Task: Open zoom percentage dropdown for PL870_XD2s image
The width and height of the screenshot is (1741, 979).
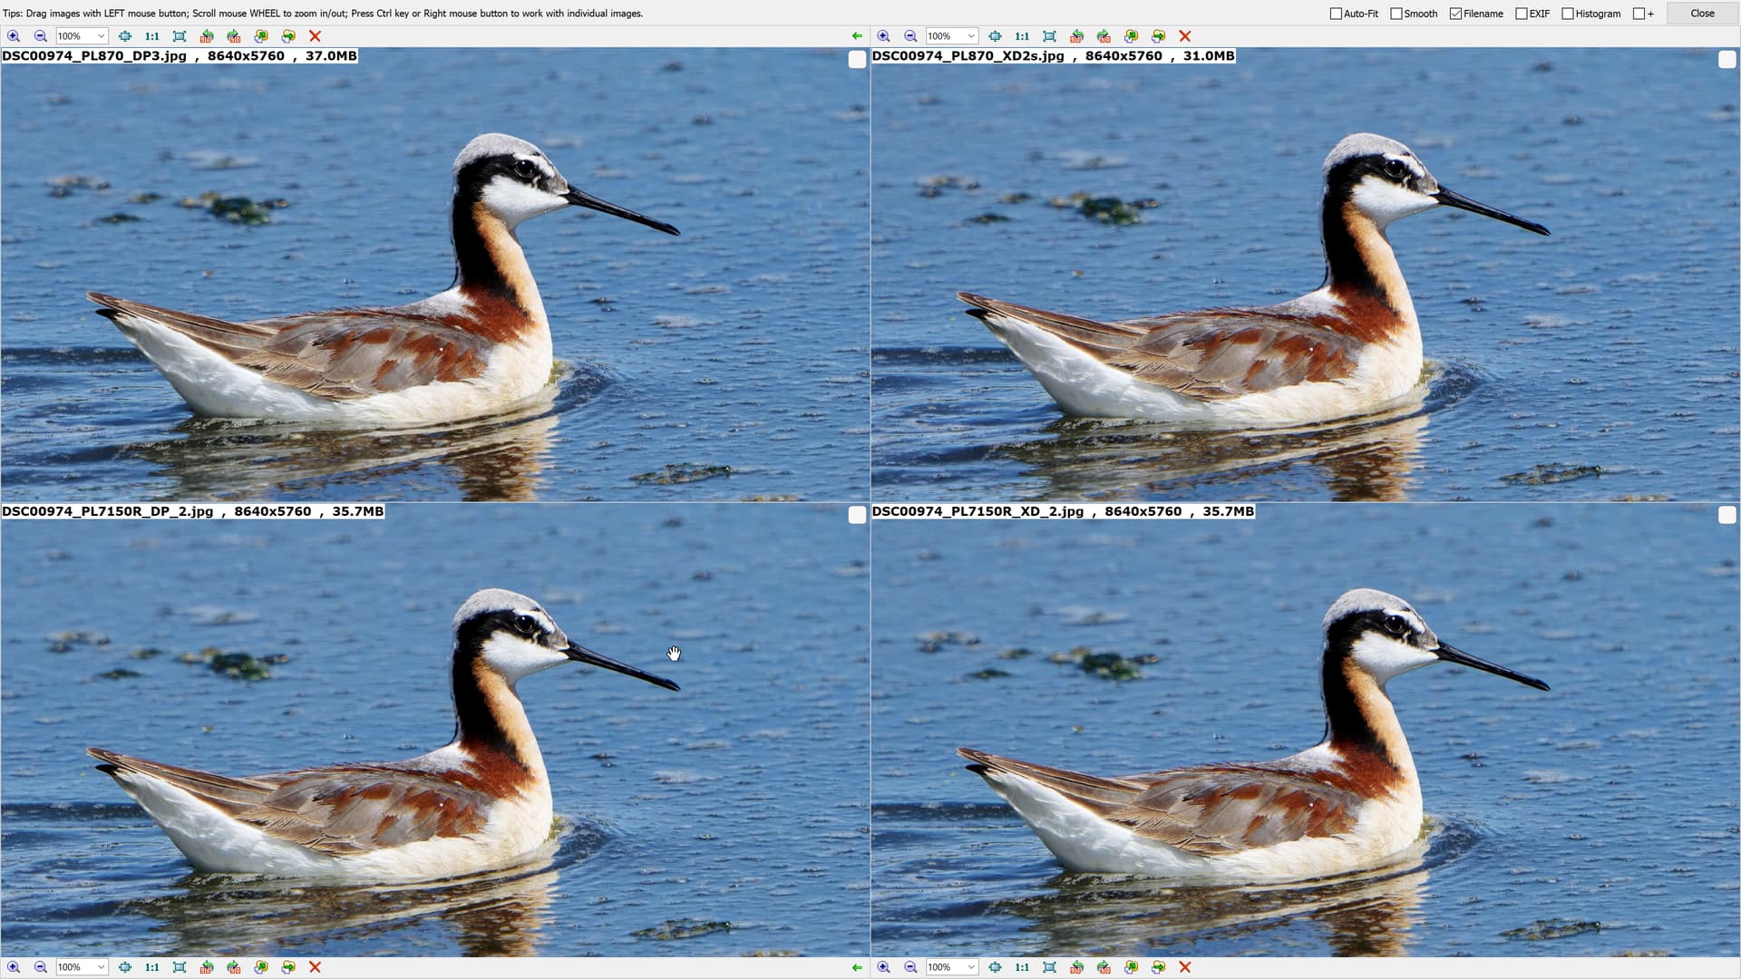Action: pyautogui.click(x=971, y=36)
